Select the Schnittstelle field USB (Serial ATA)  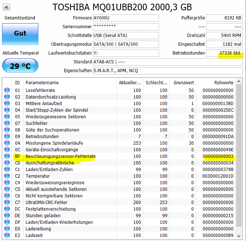click(x=126, y=36)
